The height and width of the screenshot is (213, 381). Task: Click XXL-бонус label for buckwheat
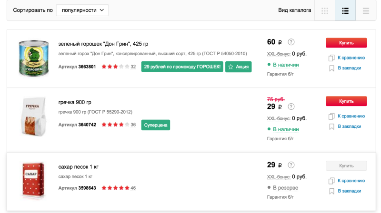pos(279,118)
